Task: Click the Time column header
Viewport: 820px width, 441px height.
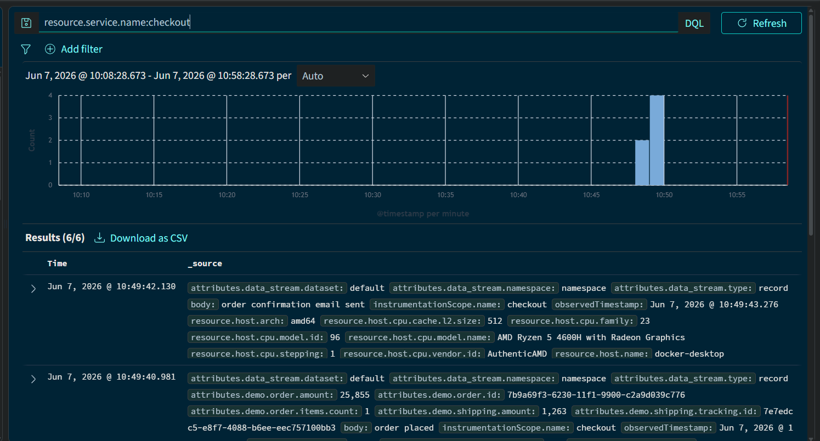Action: click(x=57, y=264)
